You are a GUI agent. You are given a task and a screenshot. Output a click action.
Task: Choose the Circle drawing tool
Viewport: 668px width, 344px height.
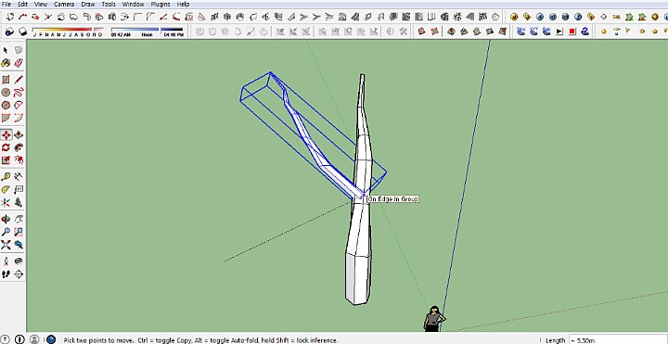pos(6,93)
